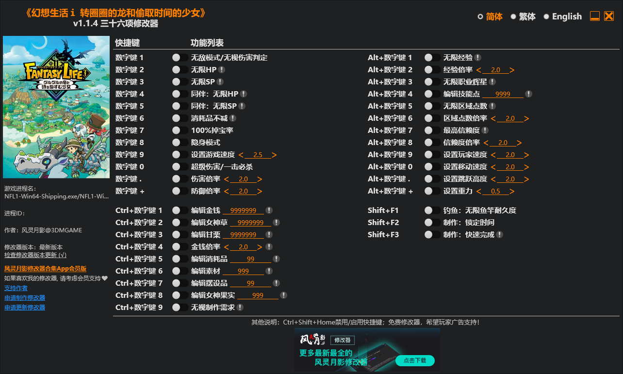623x374 pixels.
Task: Click info icon beside 编辑摆设品 field
Action: coord(276,283)
